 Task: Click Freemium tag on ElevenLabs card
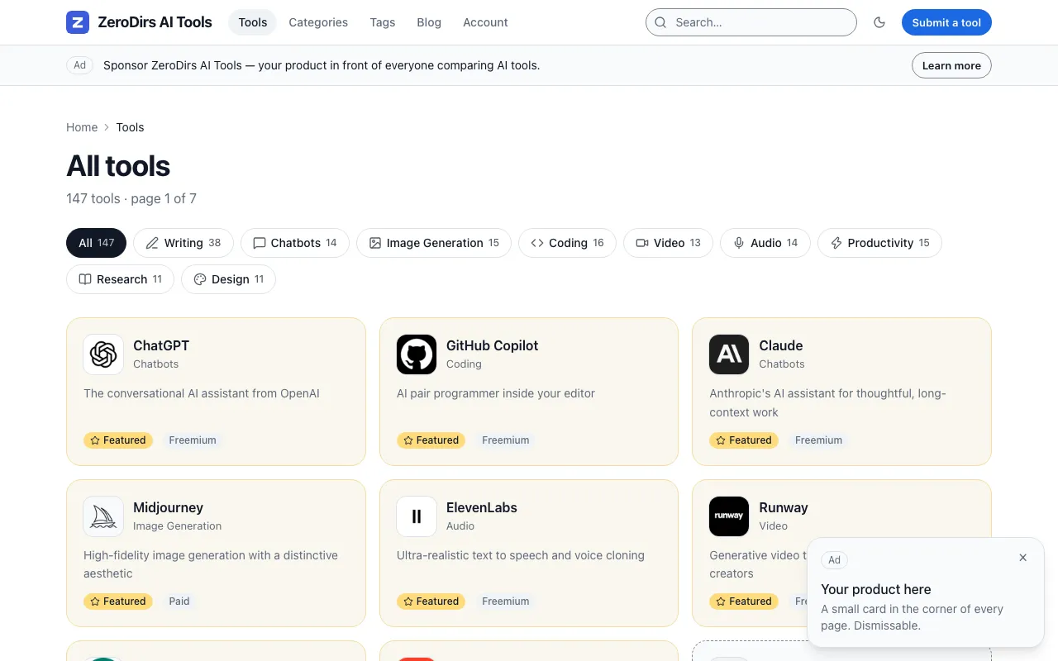click(x=505, y=602)
